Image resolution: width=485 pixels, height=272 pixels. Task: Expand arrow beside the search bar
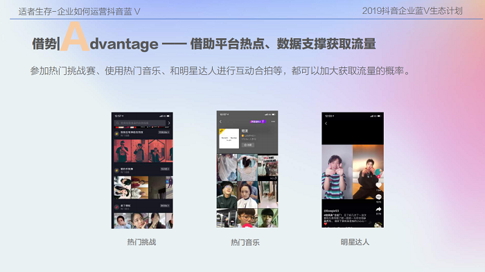click(x=169, y=123)
